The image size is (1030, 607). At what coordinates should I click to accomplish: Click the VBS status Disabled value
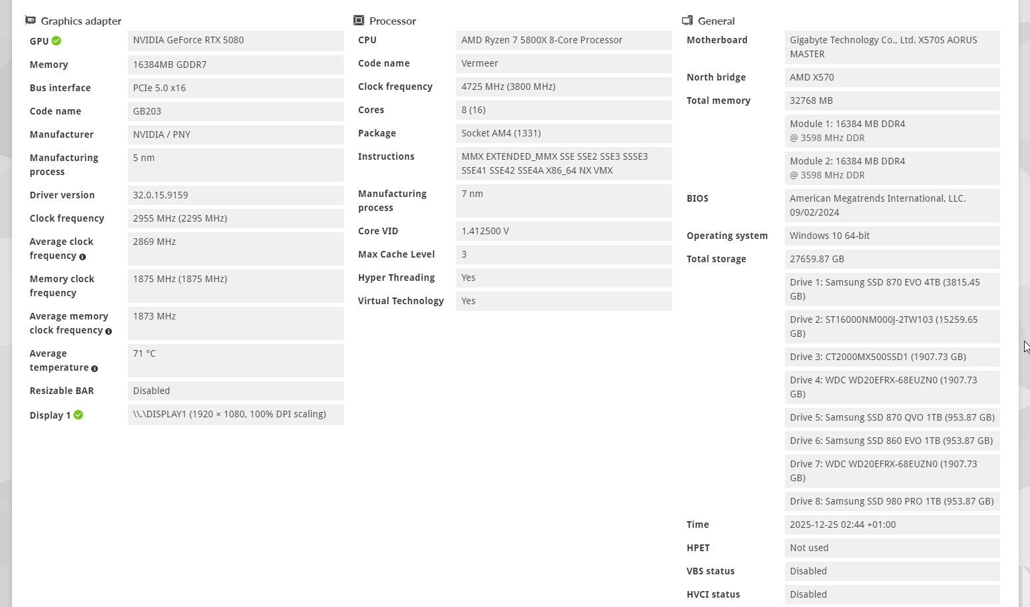(x=892, y=571)
